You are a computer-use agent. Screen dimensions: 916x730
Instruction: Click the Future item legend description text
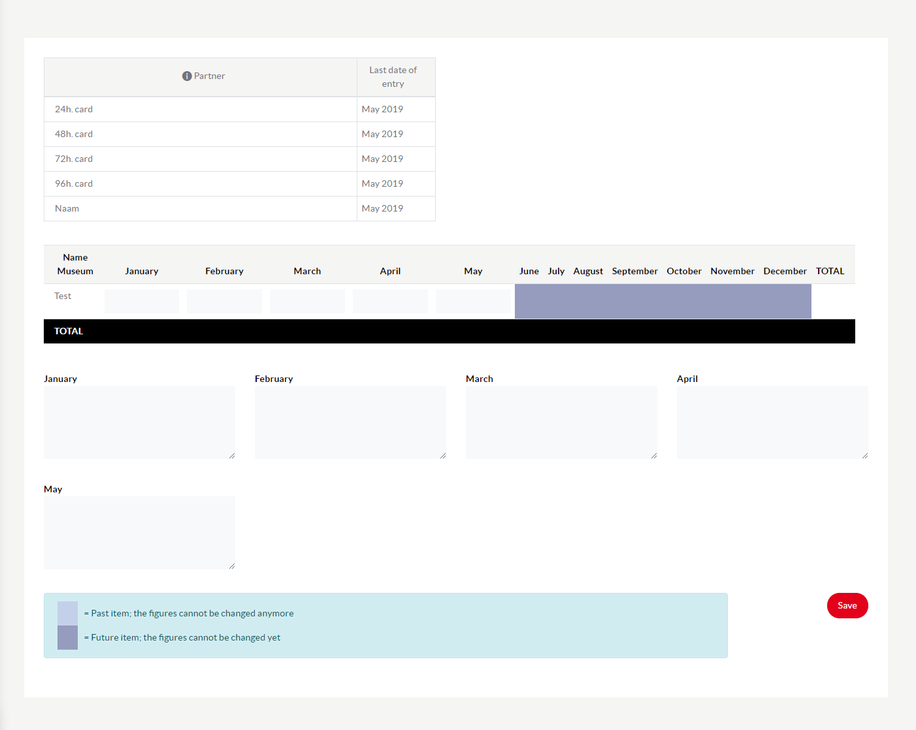[x=182, y=637]
